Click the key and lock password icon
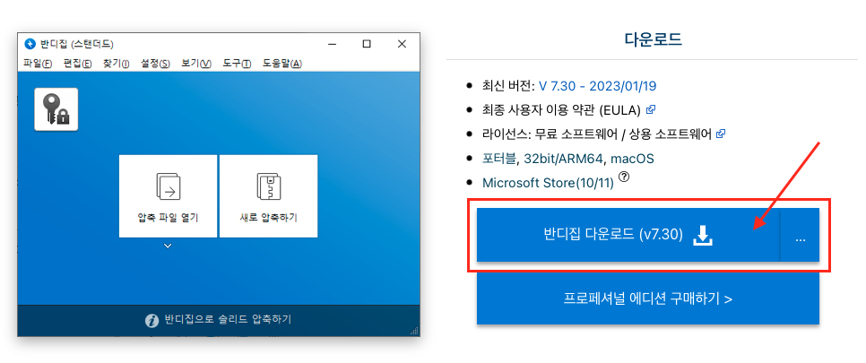The height and width of the screenshot is (363, 866). 56,109
